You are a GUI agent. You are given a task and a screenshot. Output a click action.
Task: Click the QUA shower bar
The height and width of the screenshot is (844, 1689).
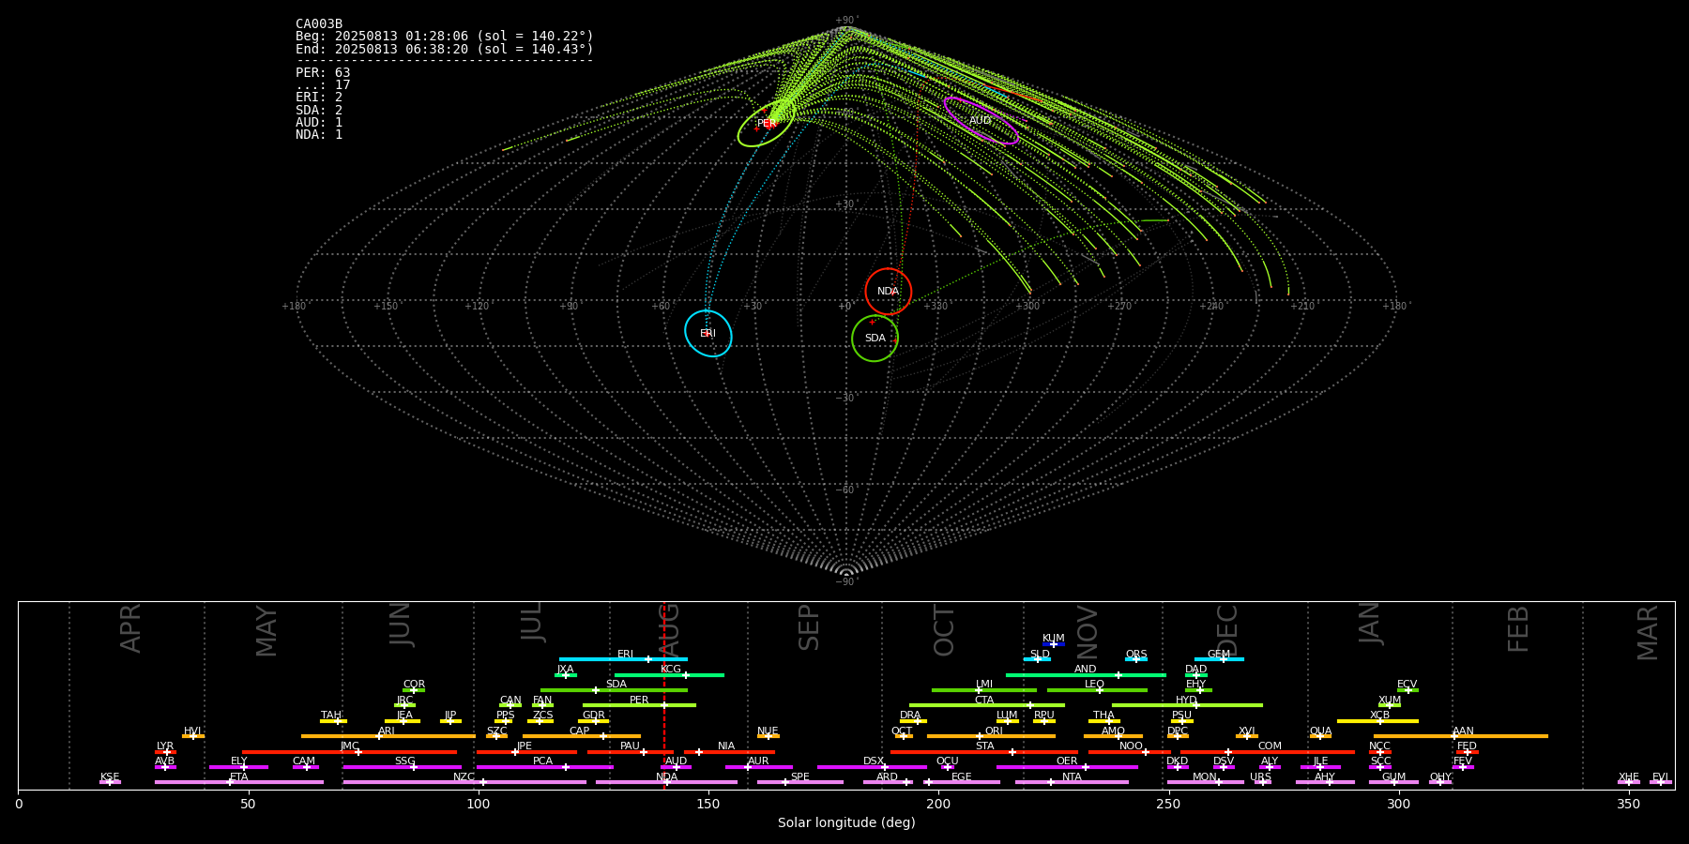[x=1320, y=736]
